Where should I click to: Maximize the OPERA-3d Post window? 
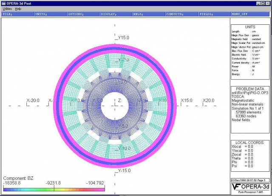coord(262,3)
